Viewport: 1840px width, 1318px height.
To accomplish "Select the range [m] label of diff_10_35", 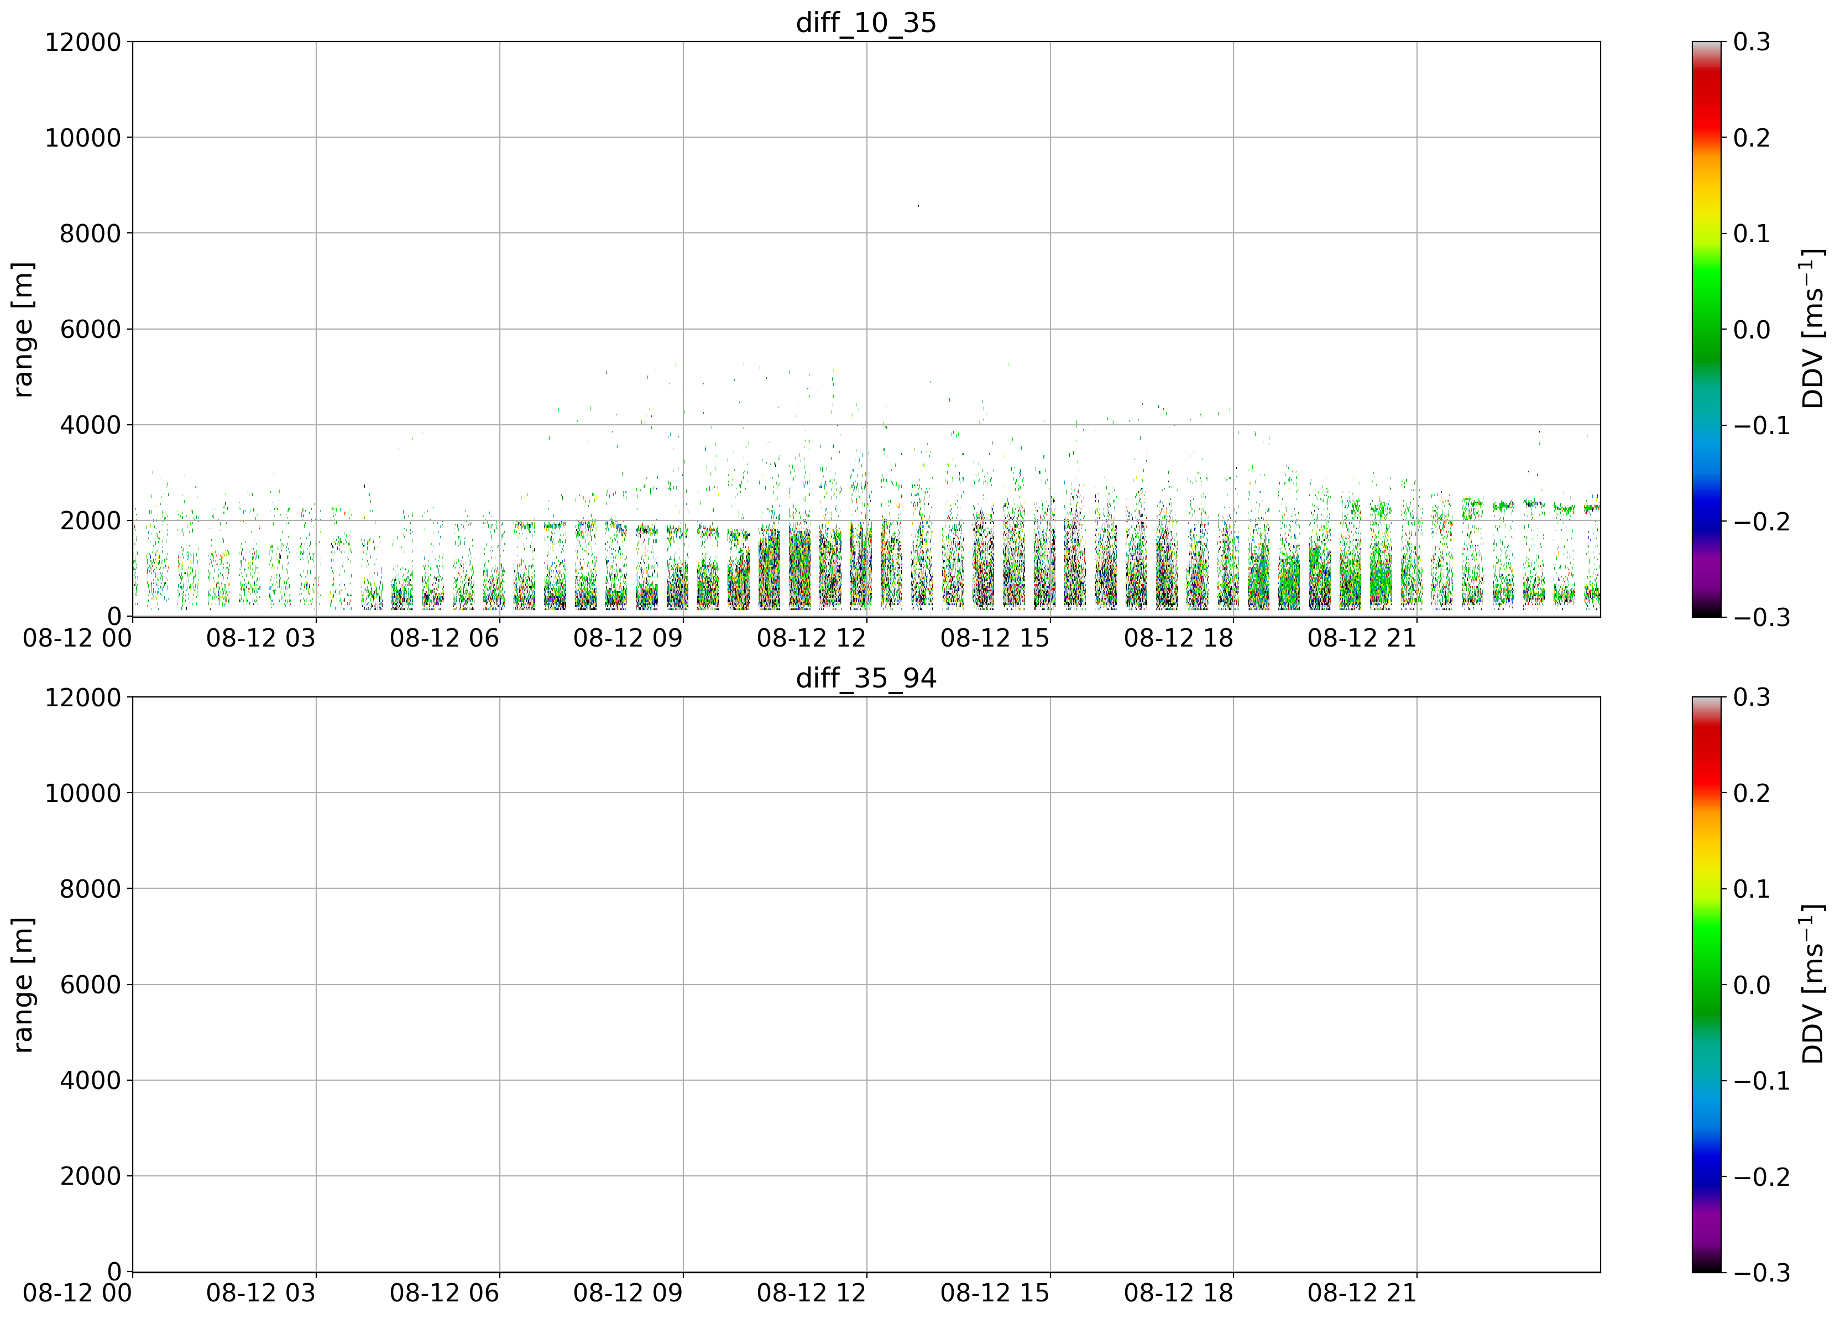I will point(24,330).
